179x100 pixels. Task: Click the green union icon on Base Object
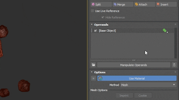[165, 31]
